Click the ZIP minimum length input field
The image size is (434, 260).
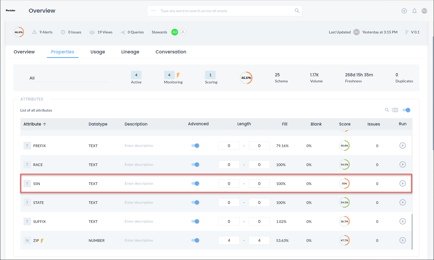coord(229,240)
